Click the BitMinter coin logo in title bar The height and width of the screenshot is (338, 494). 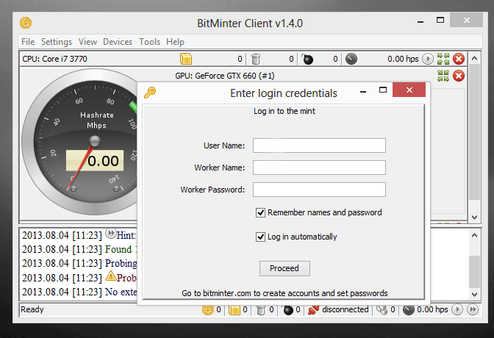(26, 23)
